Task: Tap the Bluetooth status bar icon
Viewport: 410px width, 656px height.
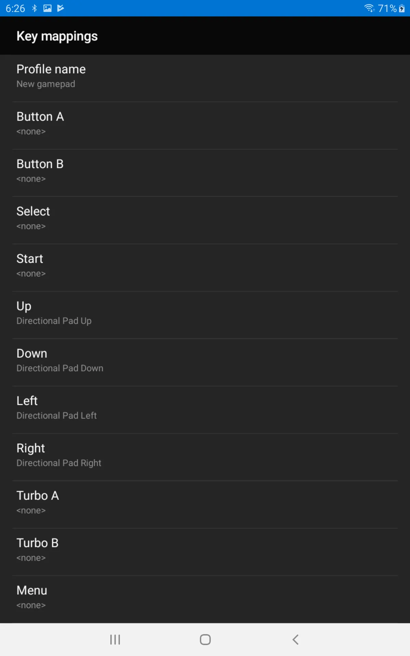Action: (34, 8)
